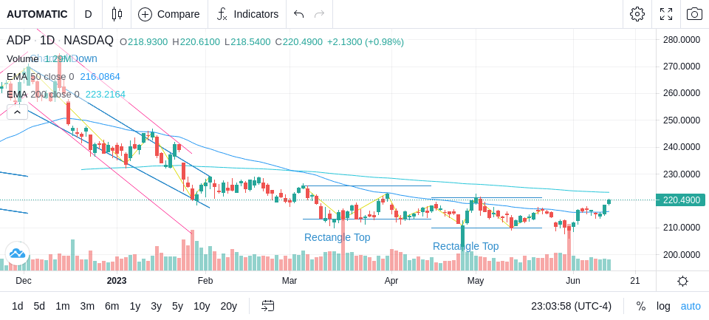Click the close value C220.4900 in legend
The width and height of the screenshot is (709, 320).
tap(299, 42)
